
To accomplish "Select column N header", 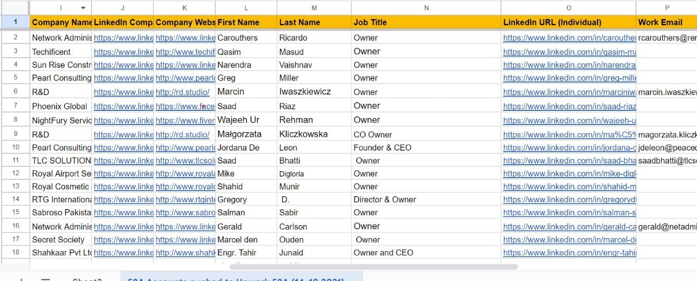I will [426, 8].
